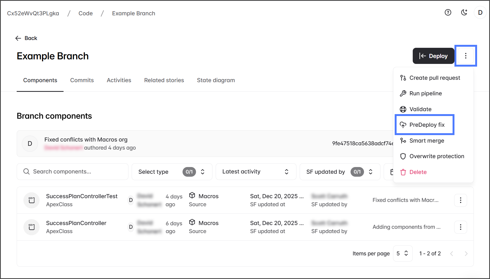Open SuccessPlanController row actions menu
This screenshot has width=490, height=279.
pos(460,227)
